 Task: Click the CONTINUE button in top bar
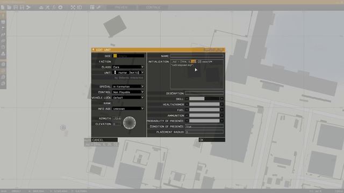pyautogui.click(x=153, y=7)
